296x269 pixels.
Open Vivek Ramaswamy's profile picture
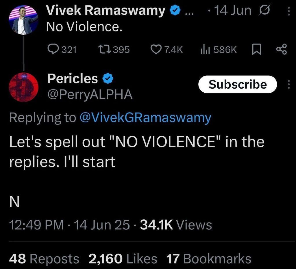(x=25, y=20)
